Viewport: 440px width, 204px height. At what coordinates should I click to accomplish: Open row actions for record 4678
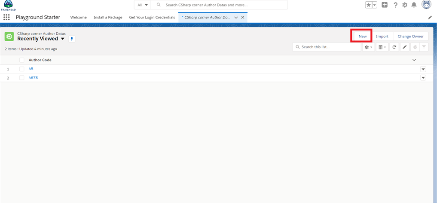tap(423, 78)
